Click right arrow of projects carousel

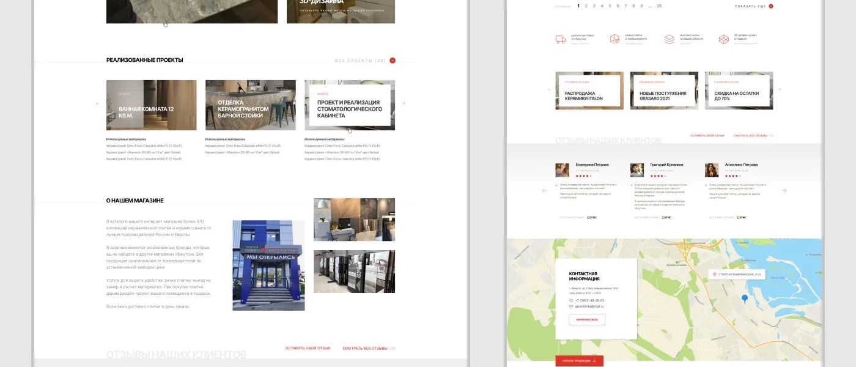tap(404, 103)
